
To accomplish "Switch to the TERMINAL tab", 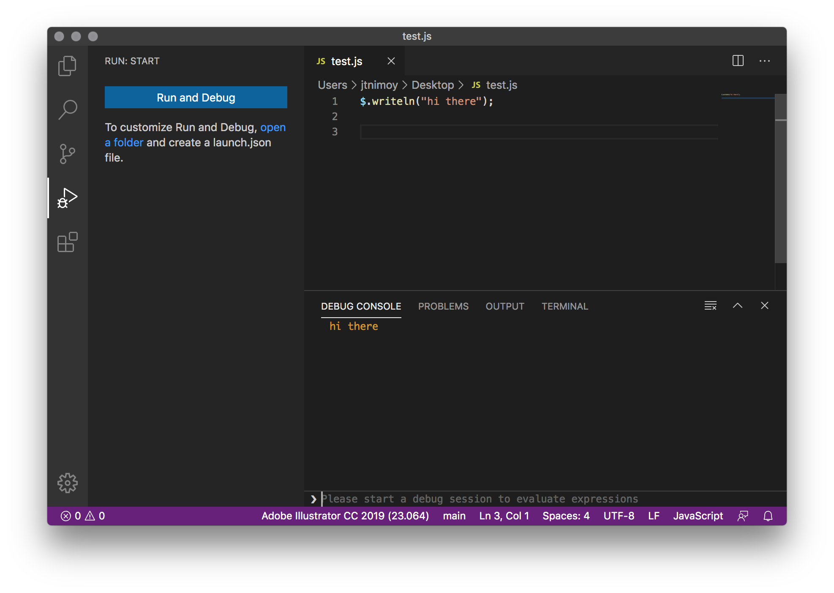I will [565, 306].
